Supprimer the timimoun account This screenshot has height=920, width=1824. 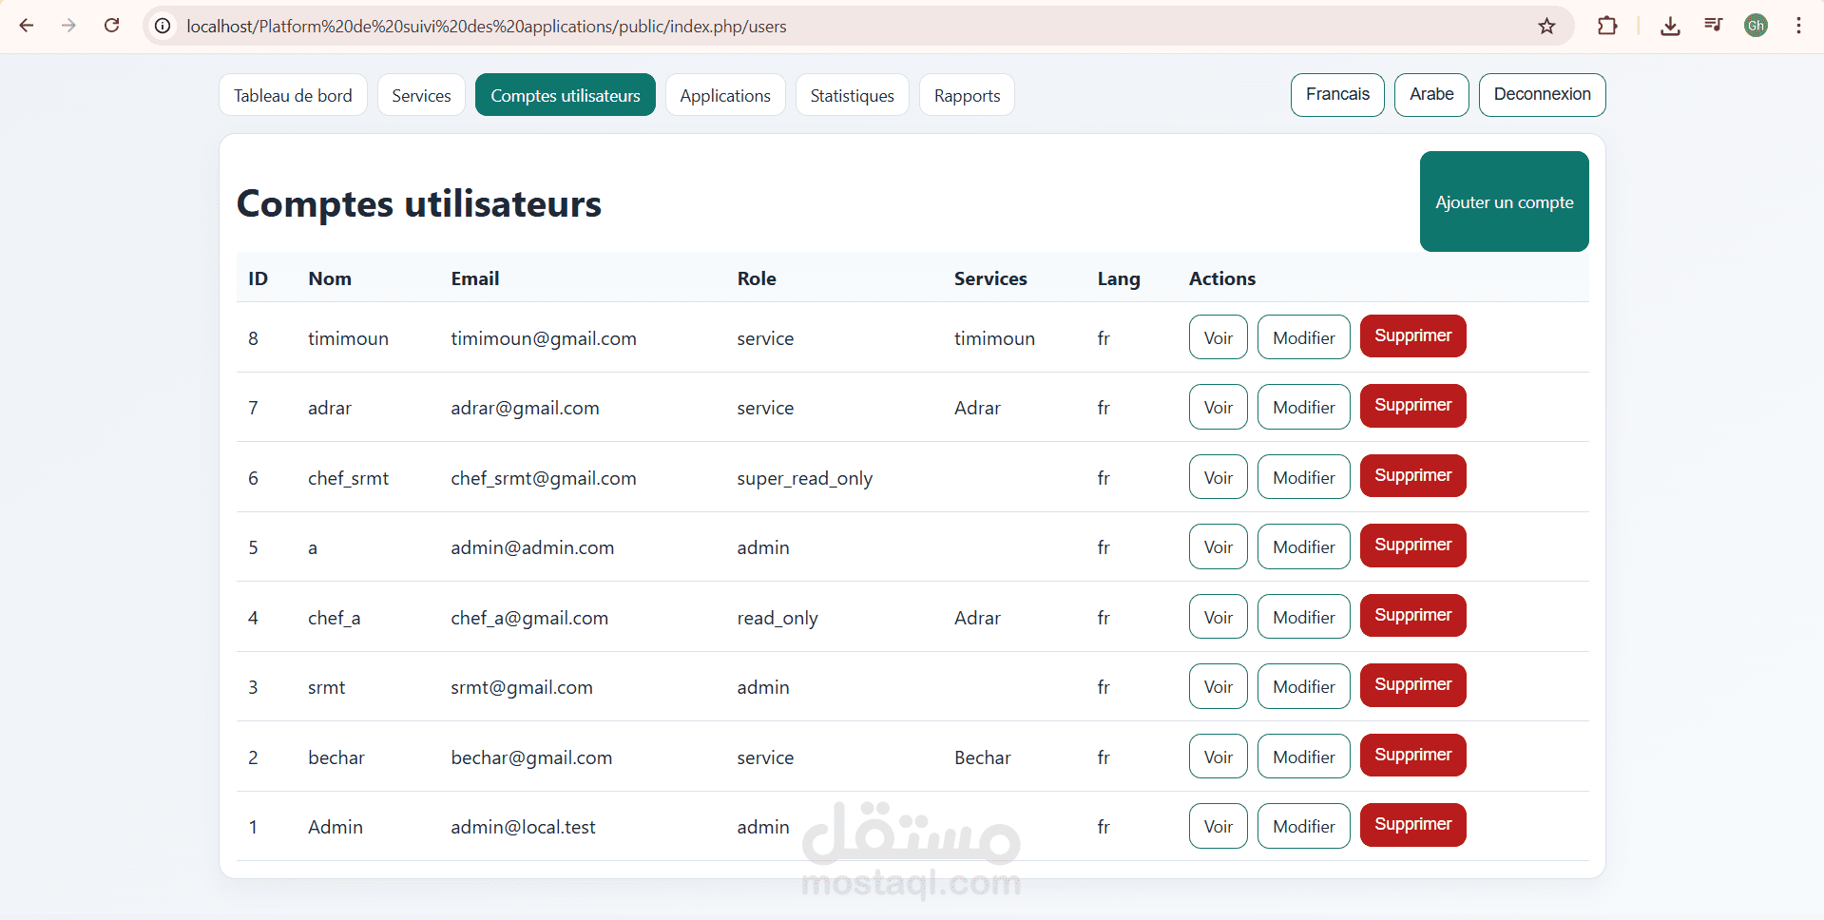(x=1411, y=335)
